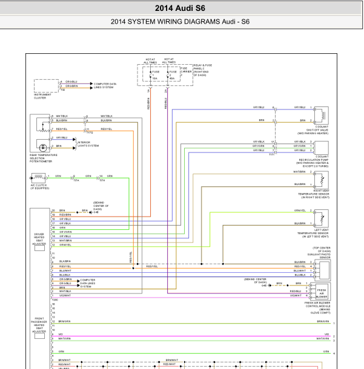Click the A/C CLUTCH (IF EQUIPPED) label
This screenshot has width=364, height=369.
(x=39, y=187)
